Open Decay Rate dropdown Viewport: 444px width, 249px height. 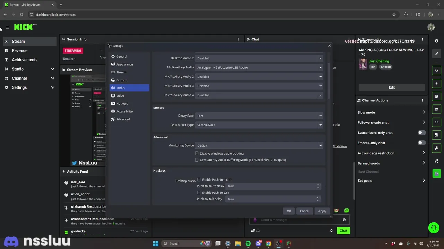[x=259, y=116]
